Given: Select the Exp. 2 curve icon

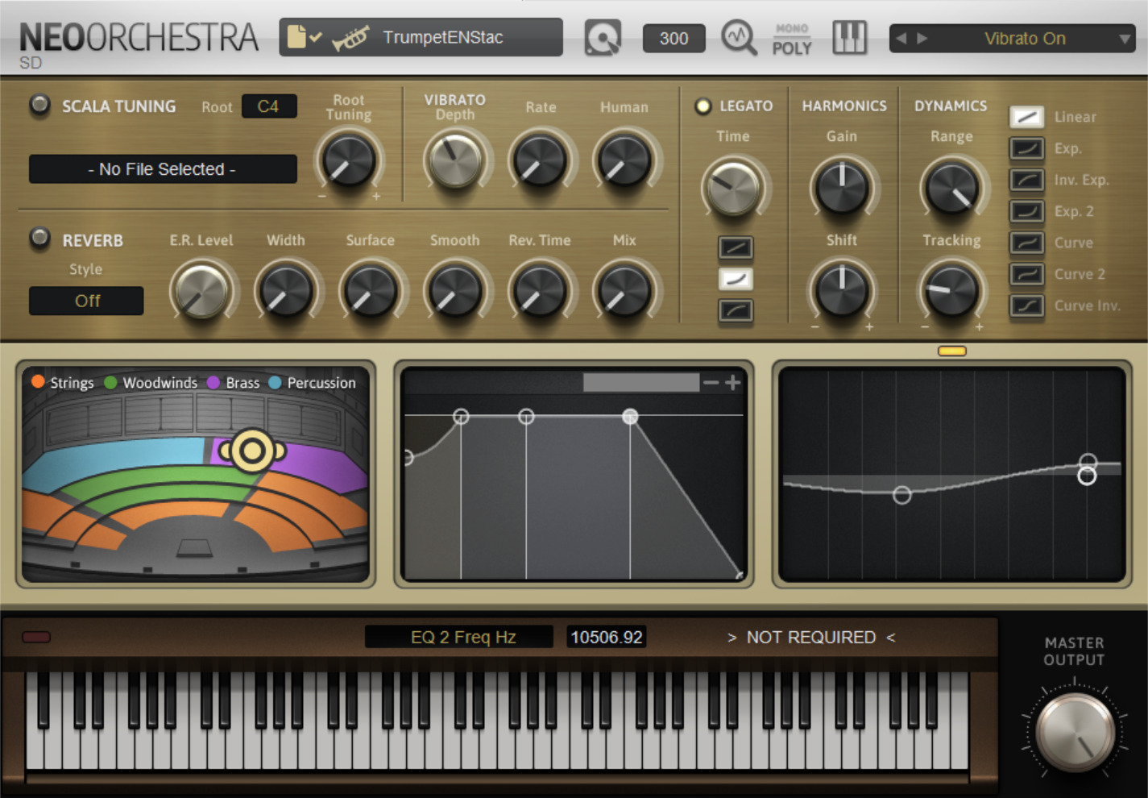Looking at the screenshot, I should 1026,211.
